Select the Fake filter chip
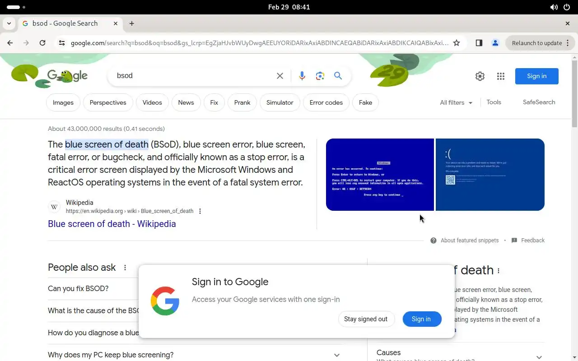The width and height of the screenshot is (578, 361). tap(366, 102)
